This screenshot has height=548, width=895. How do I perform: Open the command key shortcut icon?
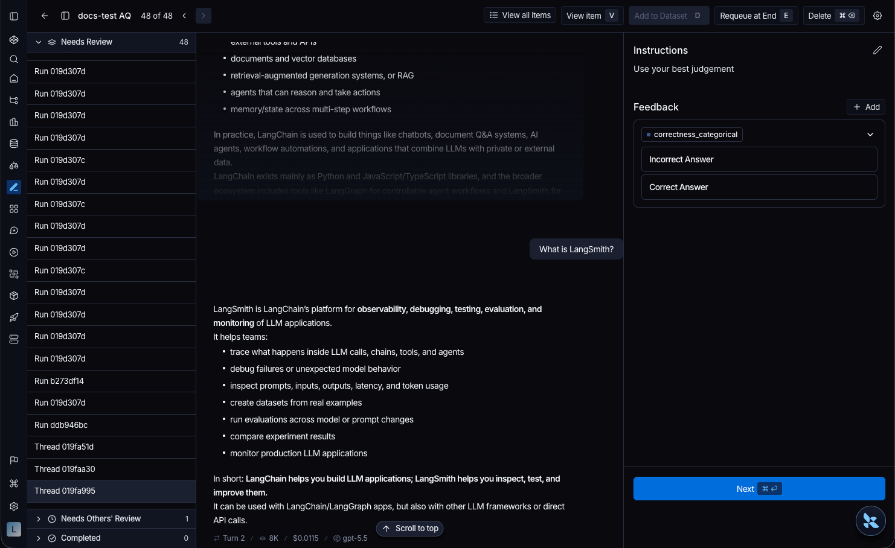click(x=14, y=483)
